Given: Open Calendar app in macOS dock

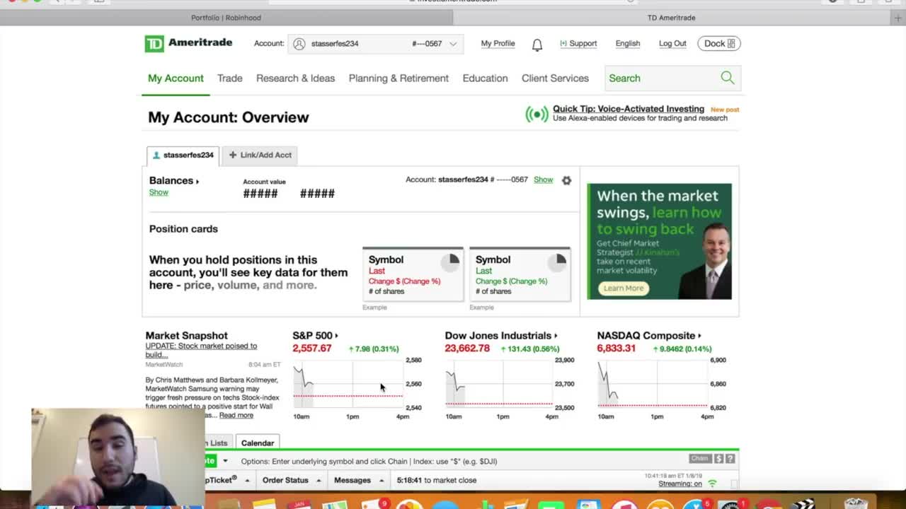Looking at the screenshot, I should [x=299, y=504].
